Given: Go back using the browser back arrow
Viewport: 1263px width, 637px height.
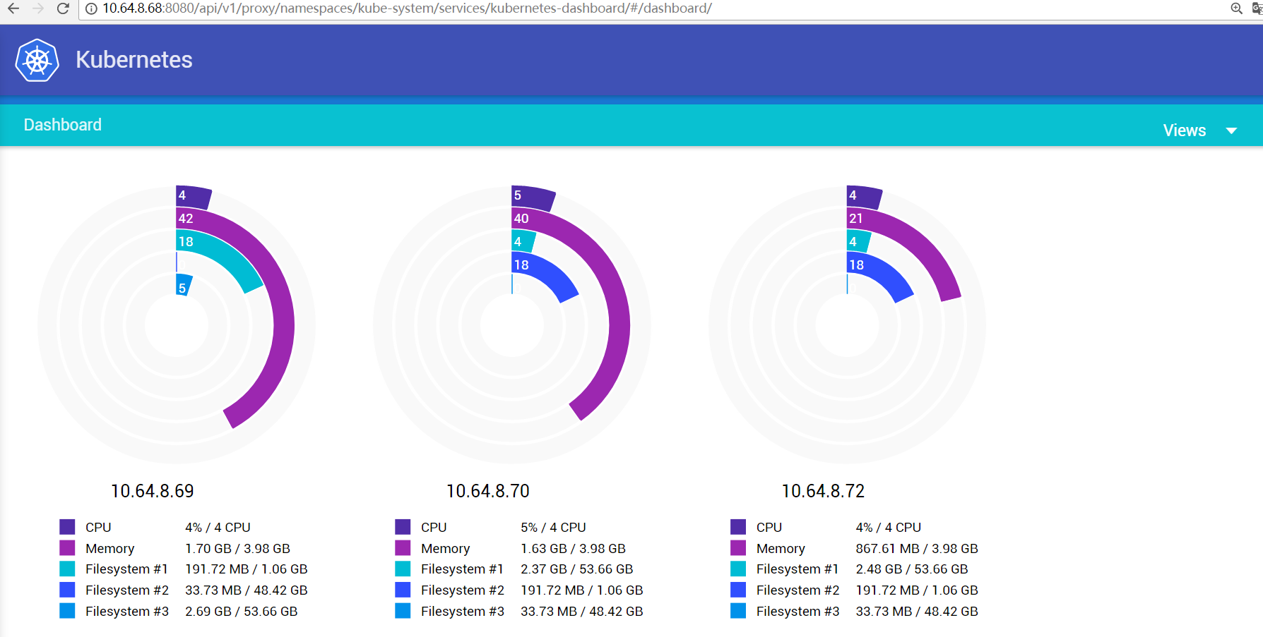Looking at the screenshot, I should point(13,8).
